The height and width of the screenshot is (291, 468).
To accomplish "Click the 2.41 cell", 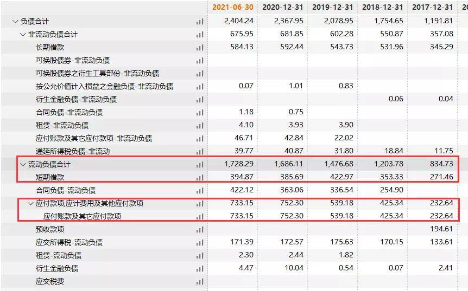I will click(x=446, y=268).
